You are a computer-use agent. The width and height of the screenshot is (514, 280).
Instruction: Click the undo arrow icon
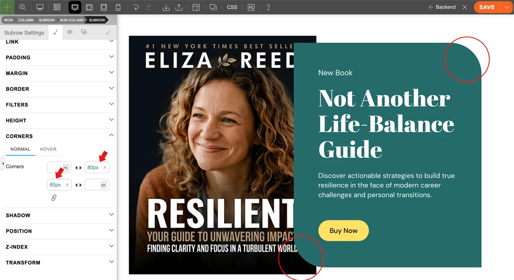[x=136, y=7]
